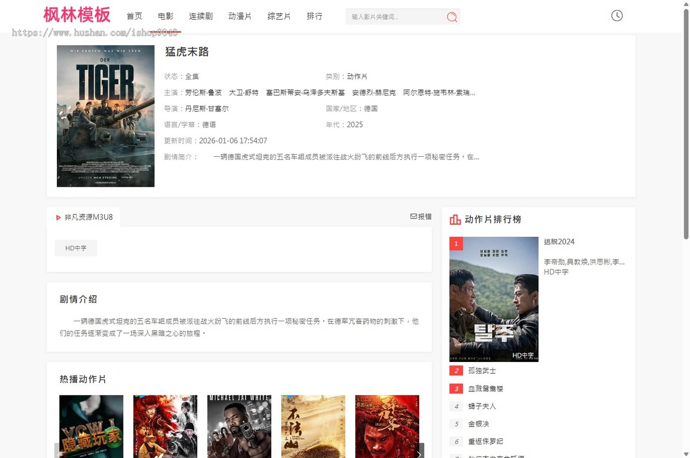Open actor link 大卫·舒特
690x458 pixels.
(244, 93)
